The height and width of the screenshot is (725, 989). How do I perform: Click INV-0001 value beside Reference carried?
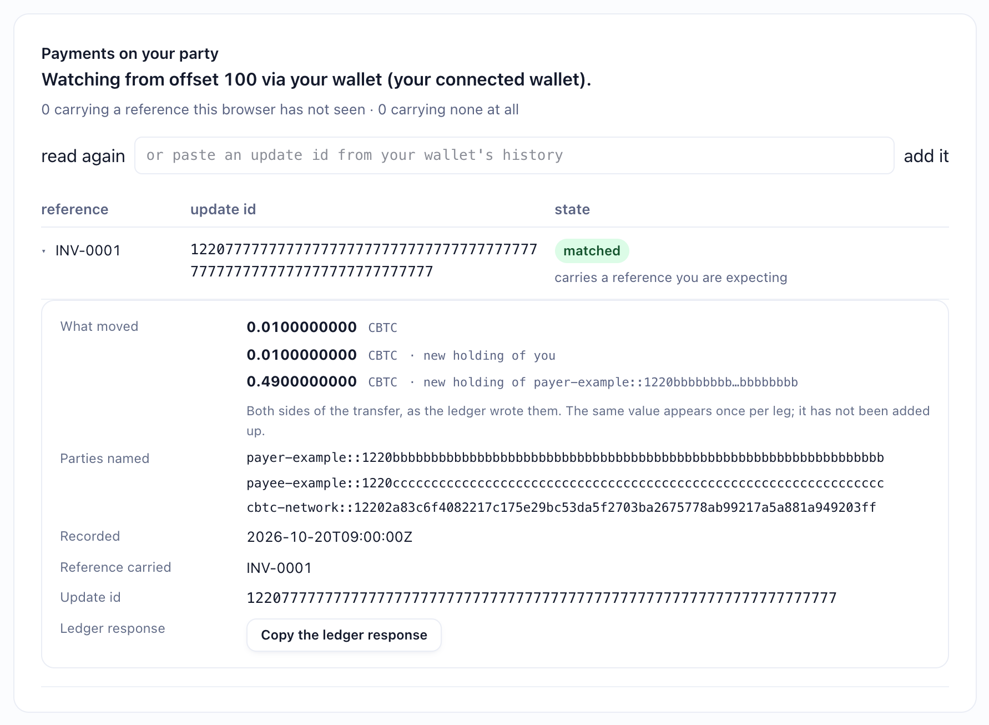tap(279, 568)
